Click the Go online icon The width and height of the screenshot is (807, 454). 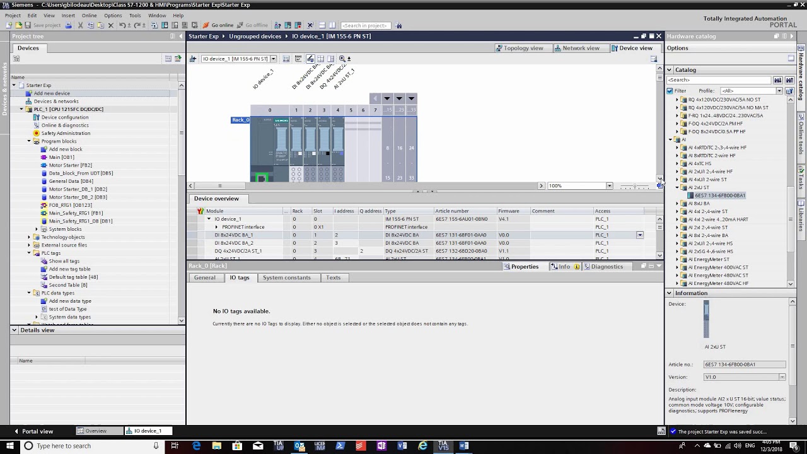coord(218,25)
